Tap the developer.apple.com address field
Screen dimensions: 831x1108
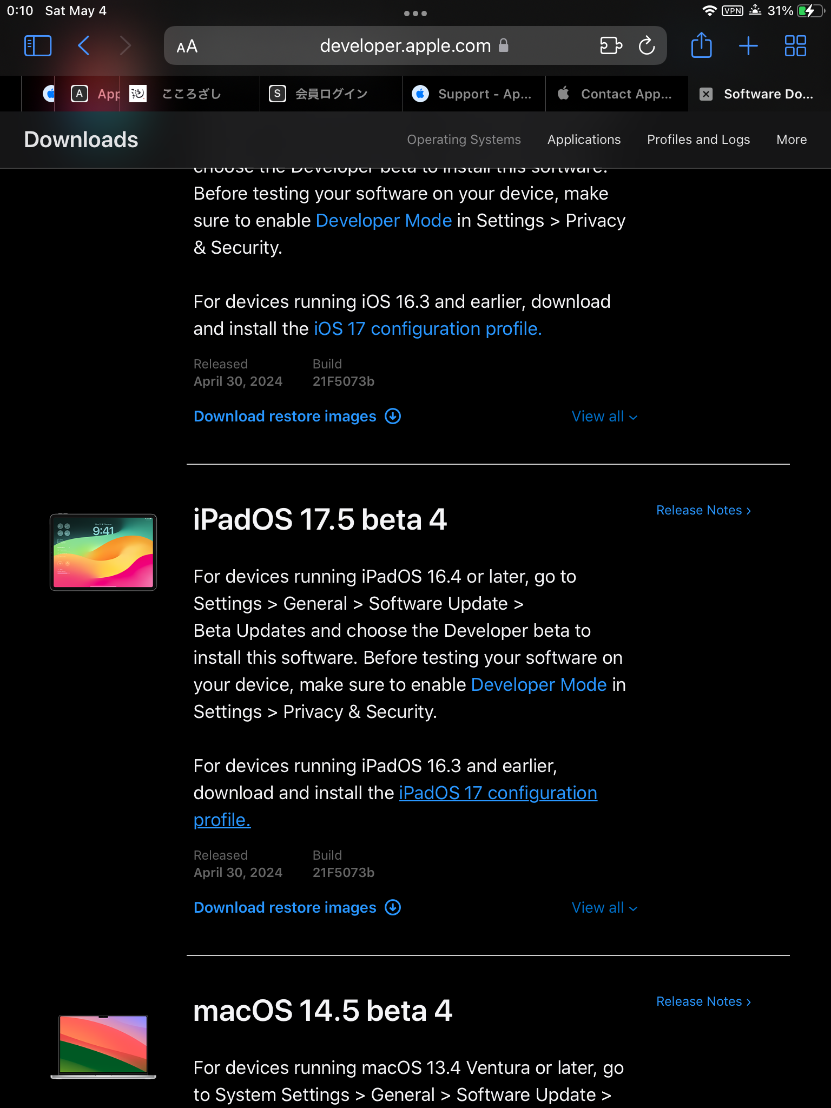[405, 46]
